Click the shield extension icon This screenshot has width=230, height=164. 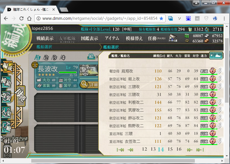coord(206,18)
